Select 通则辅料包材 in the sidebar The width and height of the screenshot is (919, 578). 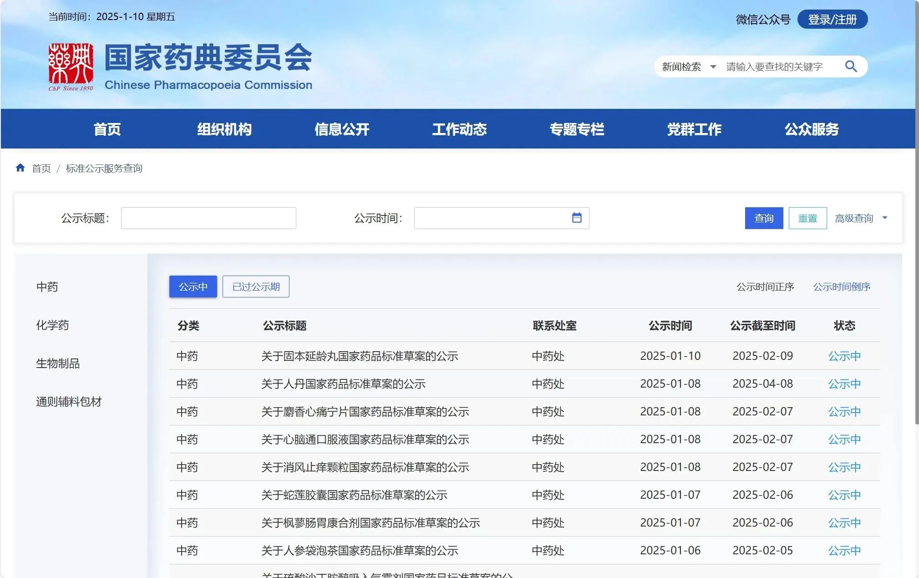pyautogui.click(x=69, y=402)
